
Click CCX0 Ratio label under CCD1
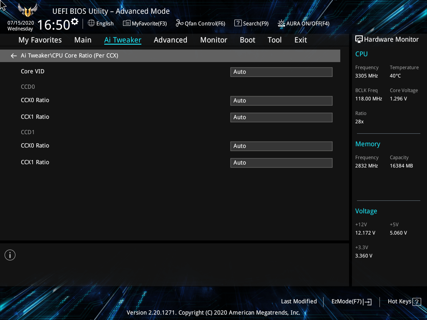click(35, 145)
